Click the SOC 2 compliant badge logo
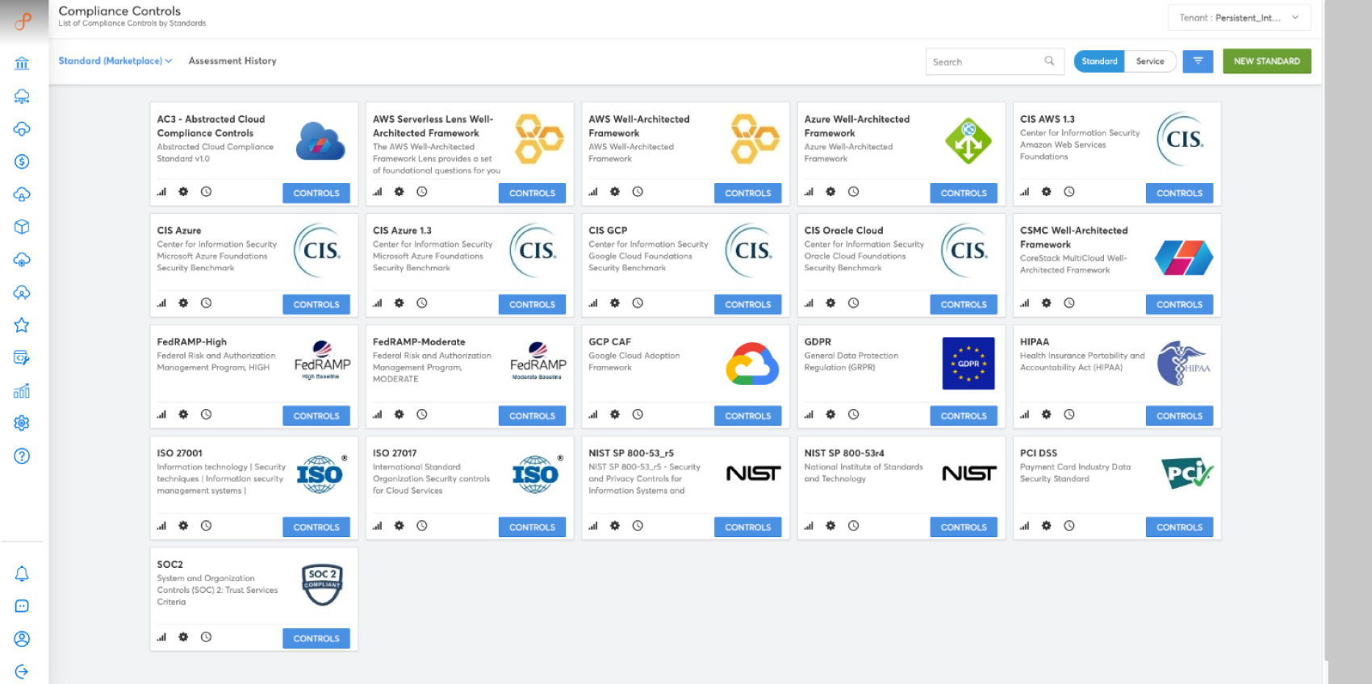Viewport: 1372px width, 684px height. pos(322,586)
